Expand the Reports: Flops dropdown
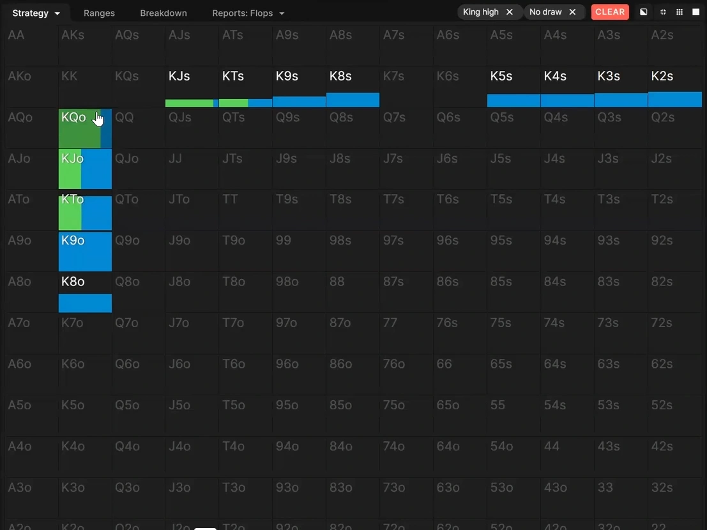Viewport: 707px width, 530px height. [x=248, y=13]
